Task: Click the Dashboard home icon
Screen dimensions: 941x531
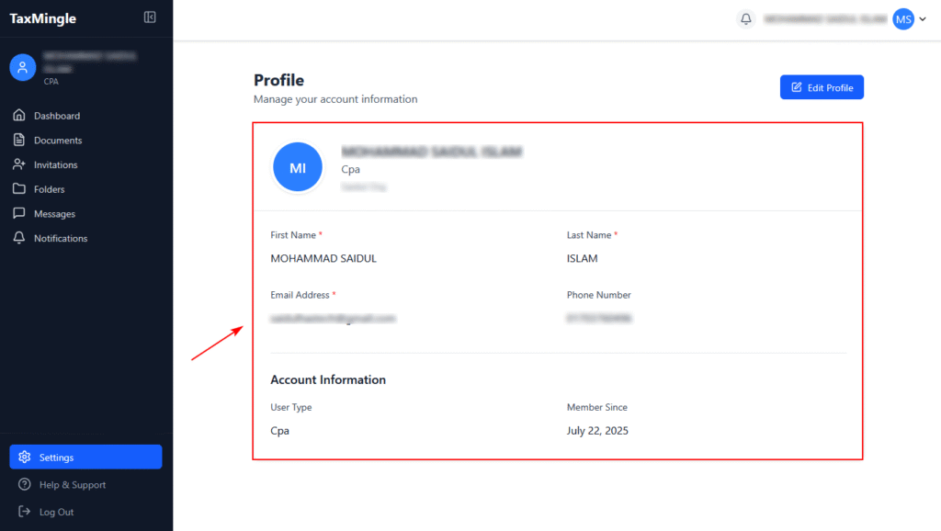Action: click(x=18, y=116)
